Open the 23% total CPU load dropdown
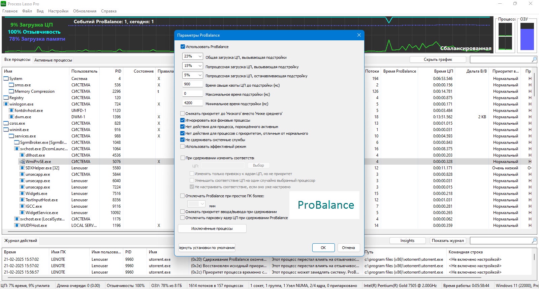 point(193,56)
